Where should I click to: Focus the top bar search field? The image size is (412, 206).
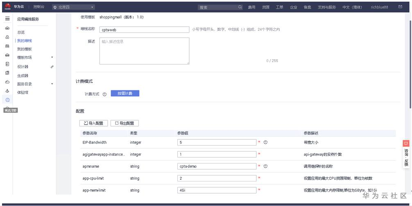(x=220, y=7)
